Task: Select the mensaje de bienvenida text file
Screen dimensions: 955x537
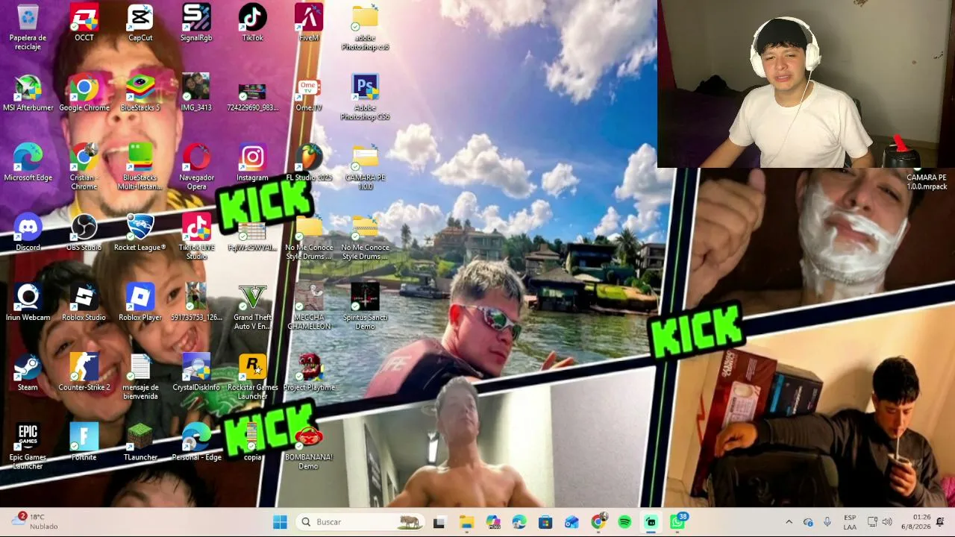Action: point(140,377)
